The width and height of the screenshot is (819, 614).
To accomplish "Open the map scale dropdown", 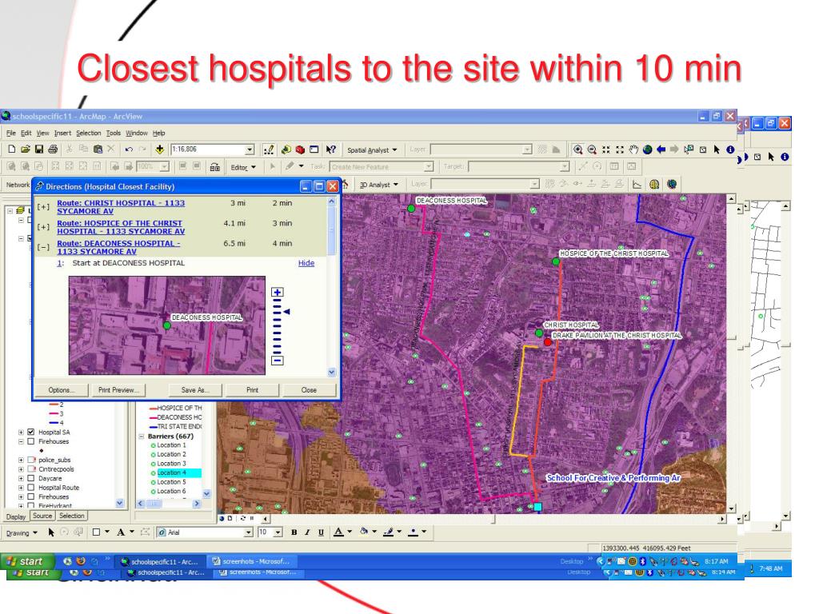I will tap(250, 150).
